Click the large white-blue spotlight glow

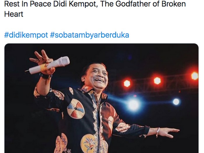point(134,105)
